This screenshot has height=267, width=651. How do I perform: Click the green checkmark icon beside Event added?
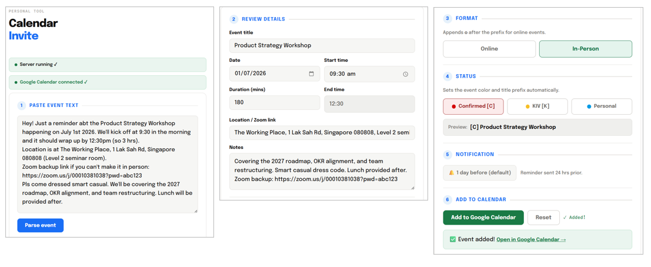[453, 239]
